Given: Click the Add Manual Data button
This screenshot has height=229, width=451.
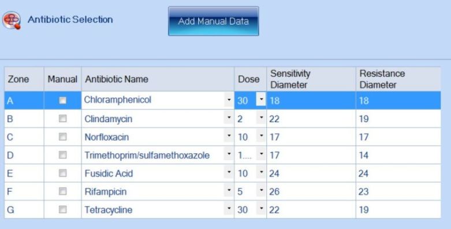Looking at the screenshot, I should [x=214, y=21].
